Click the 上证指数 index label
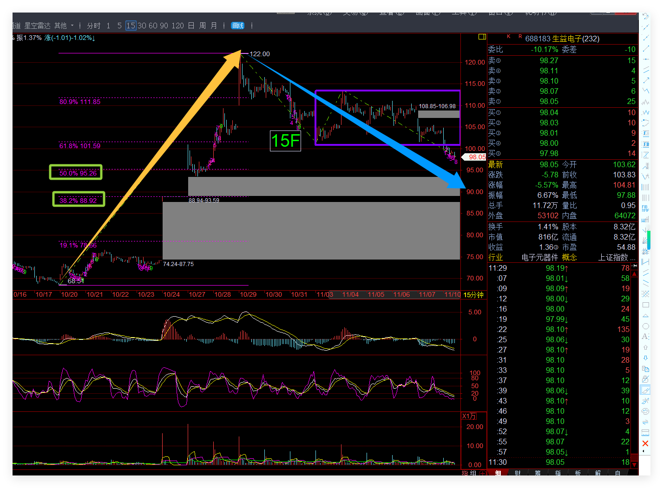The image size is (663, 488). coord(613,257)
